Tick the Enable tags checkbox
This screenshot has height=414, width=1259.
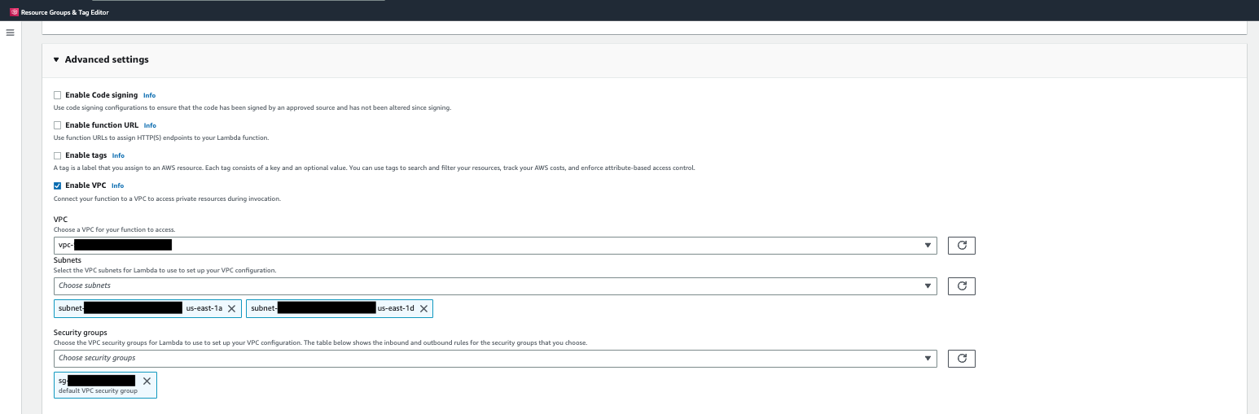58,155
